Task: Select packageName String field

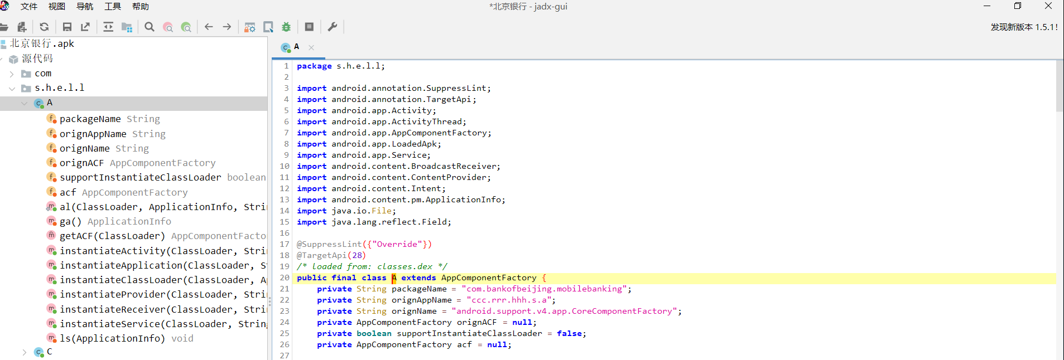Action: coord(110,119)
